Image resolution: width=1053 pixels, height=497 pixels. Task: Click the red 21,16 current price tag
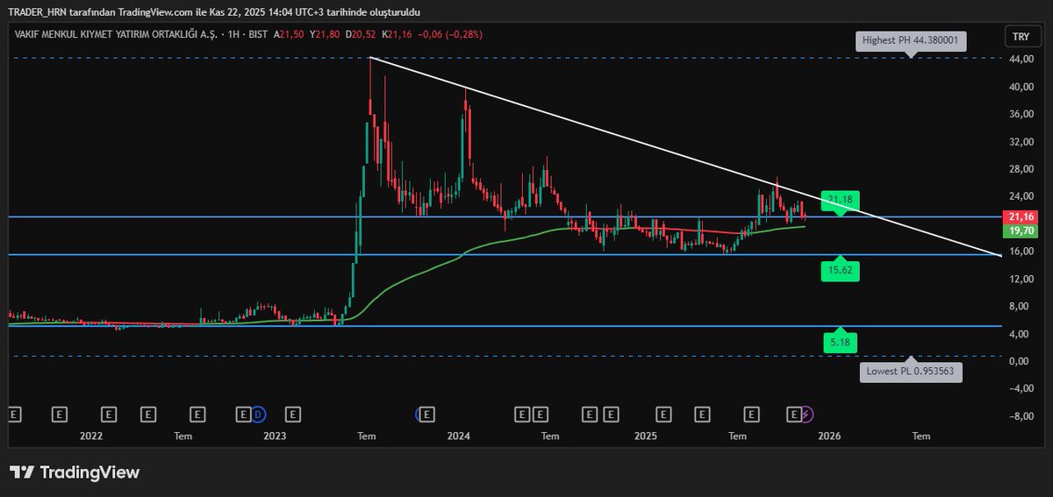[x=1019, y=217]
